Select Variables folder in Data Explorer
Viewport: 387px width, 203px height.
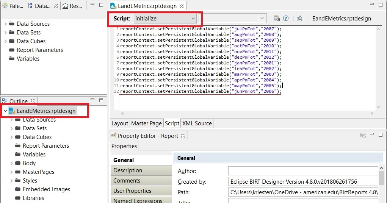[x=28, y=58]
